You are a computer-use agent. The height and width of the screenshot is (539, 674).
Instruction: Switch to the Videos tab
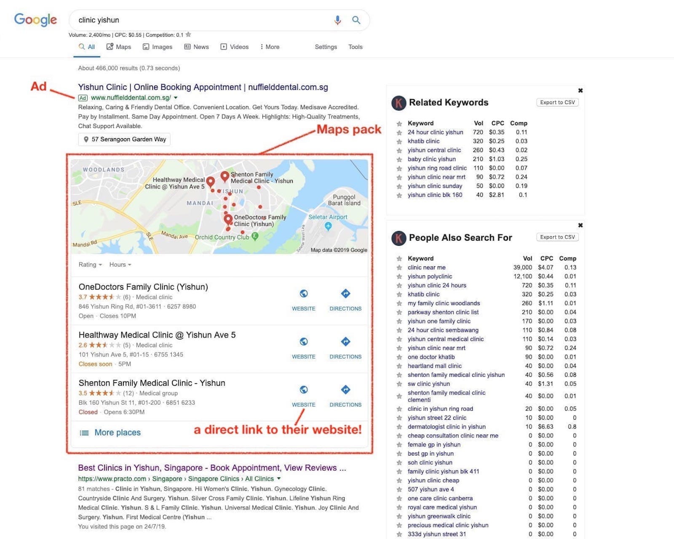tap(235, 47)
